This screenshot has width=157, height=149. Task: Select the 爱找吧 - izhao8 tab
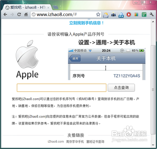[x=27, y=7]
